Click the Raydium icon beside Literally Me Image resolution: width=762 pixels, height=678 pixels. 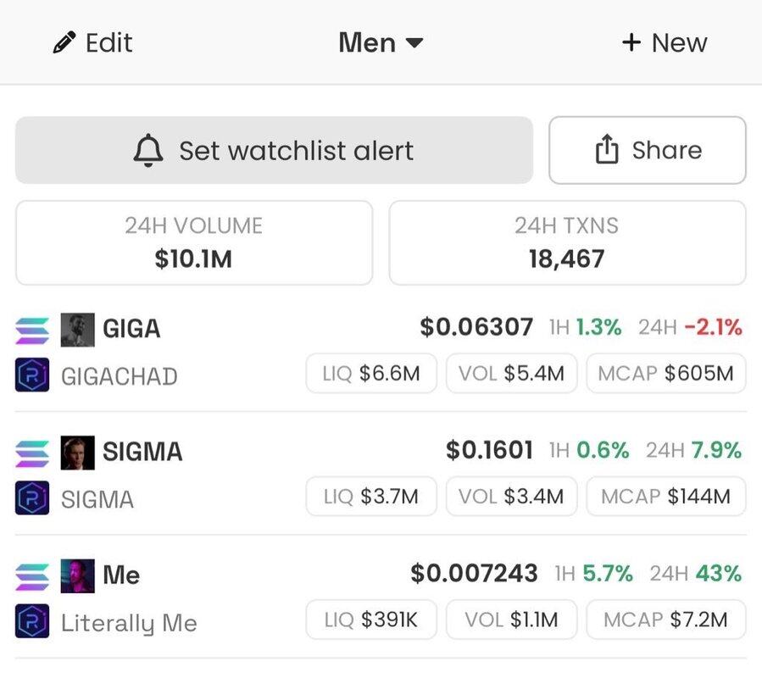pos(32,622)
